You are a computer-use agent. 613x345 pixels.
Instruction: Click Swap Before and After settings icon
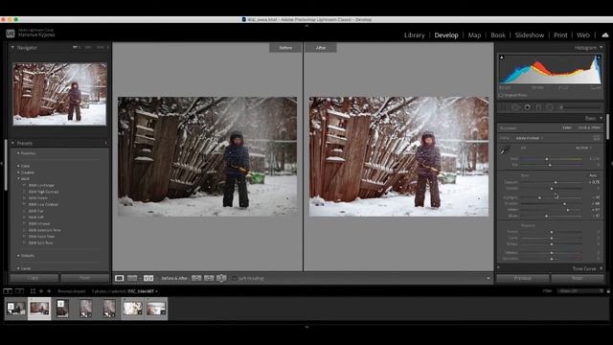pos(221,278)
